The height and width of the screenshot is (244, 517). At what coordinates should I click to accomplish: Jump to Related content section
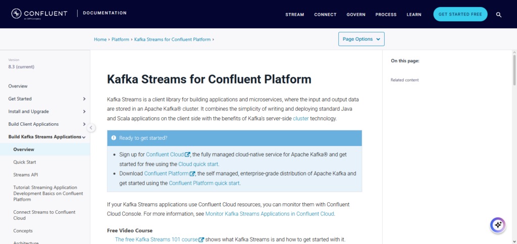click(x=404, y=80)
